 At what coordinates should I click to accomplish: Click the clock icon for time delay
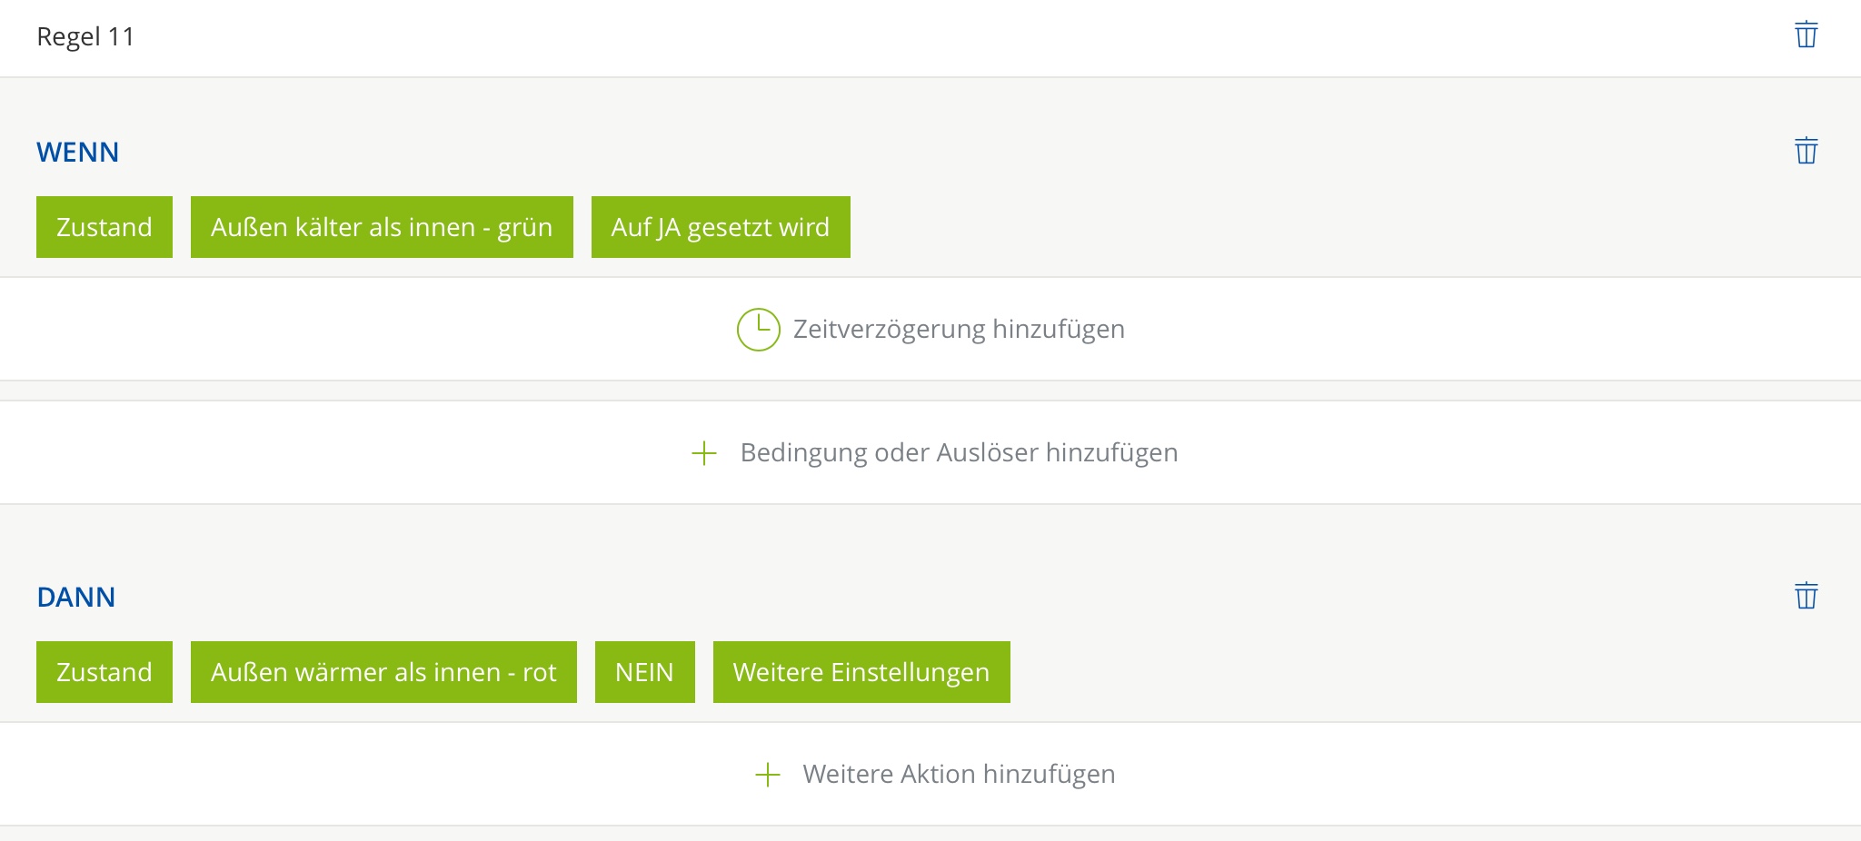(x=758, y=329)
